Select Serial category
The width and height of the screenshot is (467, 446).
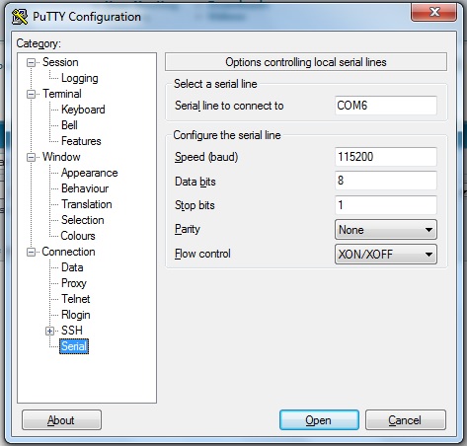click(x=74, y=346)
